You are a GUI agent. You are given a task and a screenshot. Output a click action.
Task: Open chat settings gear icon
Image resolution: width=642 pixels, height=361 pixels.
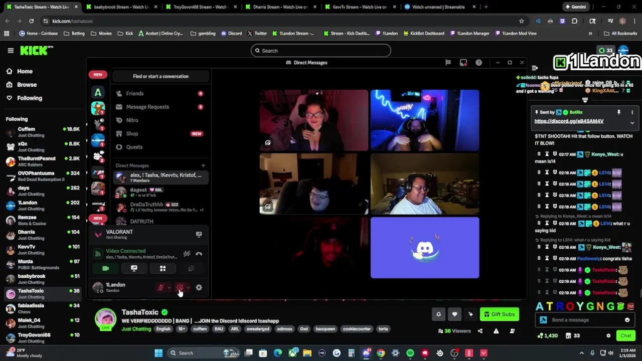click(608, 336)
